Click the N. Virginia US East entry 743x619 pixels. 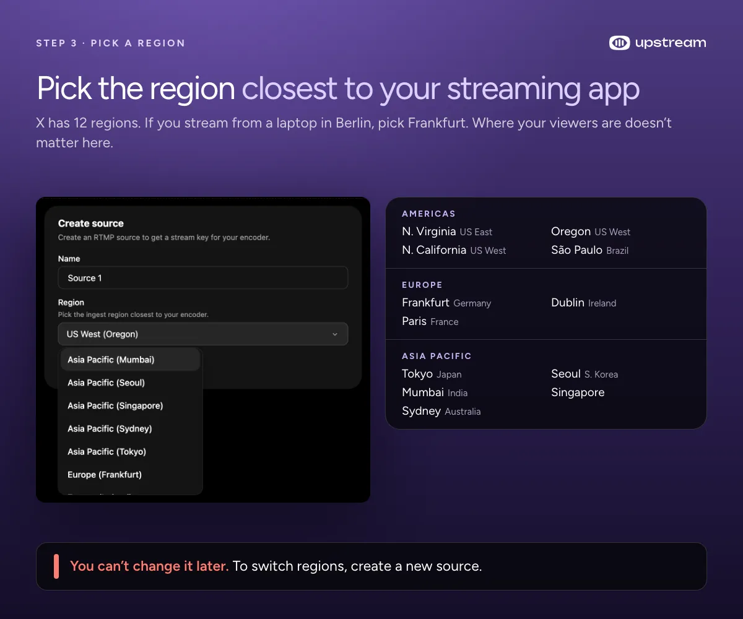pyautogui.click(x=447, y=232)
